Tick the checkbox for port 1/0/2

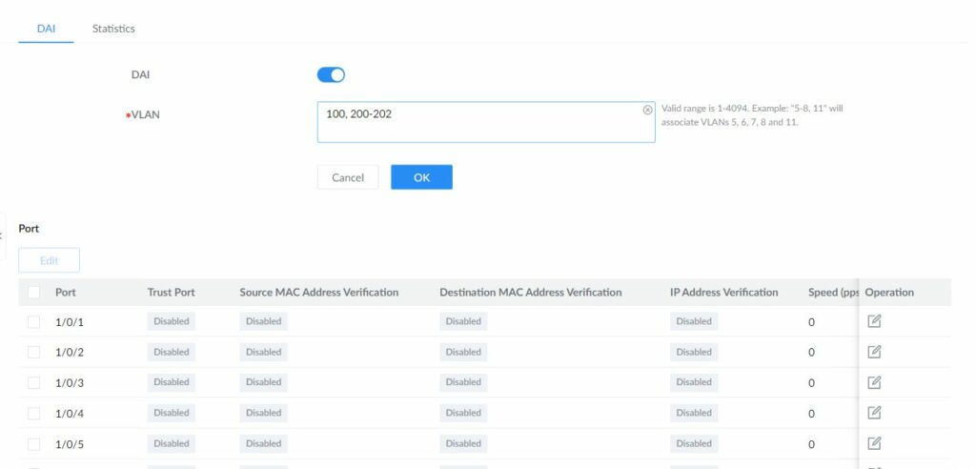pos(33,353)
